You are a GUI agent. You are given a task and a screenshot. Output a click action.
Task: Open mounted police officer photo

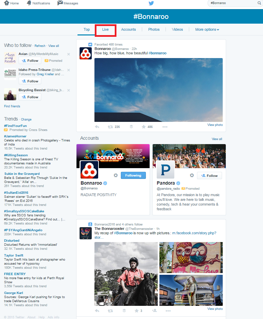126,274
